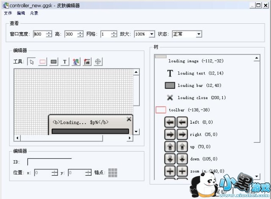The height and width of the screenshot is (199, 271).
Task: Open the 放大 100% dropdown
Action: (152, 34)
